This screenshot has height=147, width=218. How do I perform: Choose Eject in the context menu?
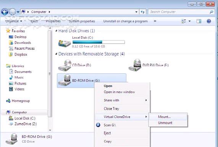click(107, 133)
